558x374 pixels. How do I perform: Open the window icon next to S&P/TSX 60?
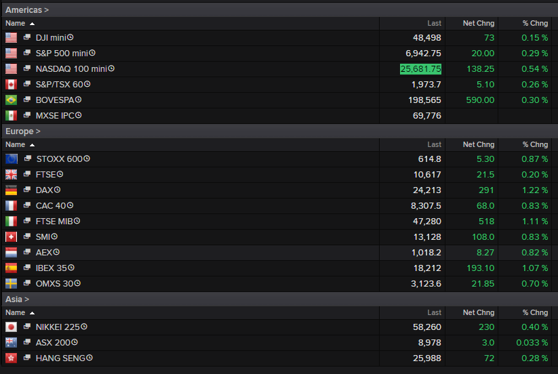tap(27, 84)
